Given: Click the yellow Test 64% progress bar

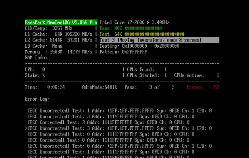Looking at the screenshot, I should pos(142,34).
